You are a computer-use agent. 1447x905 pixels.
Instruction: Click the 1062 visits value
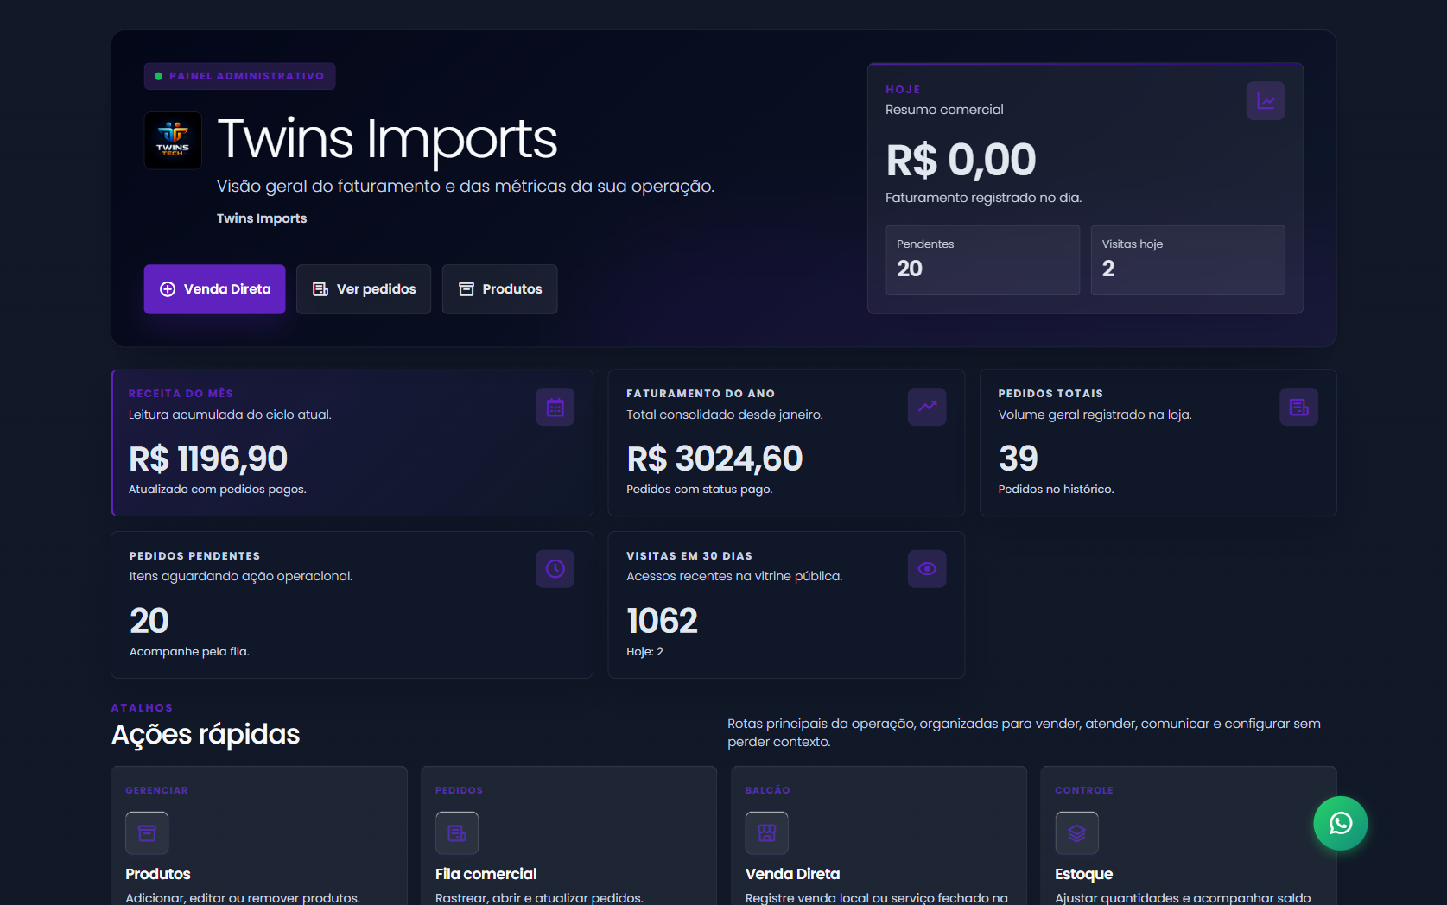point(662,621)
